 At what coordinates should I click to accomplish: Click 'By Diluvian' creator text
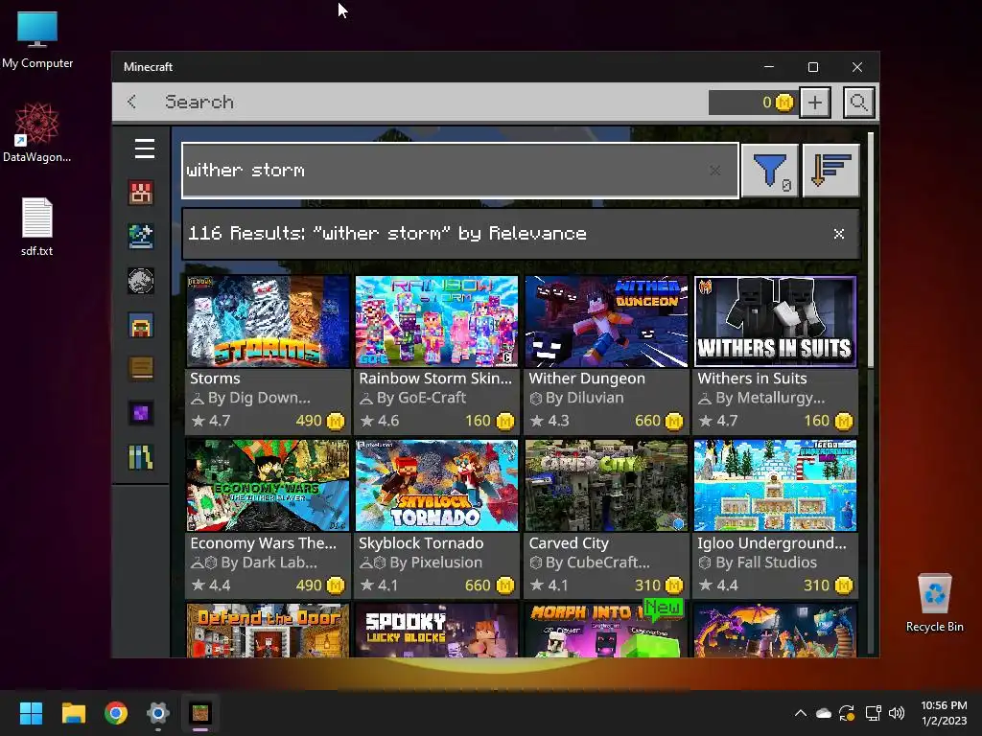(x=584, y=398)
